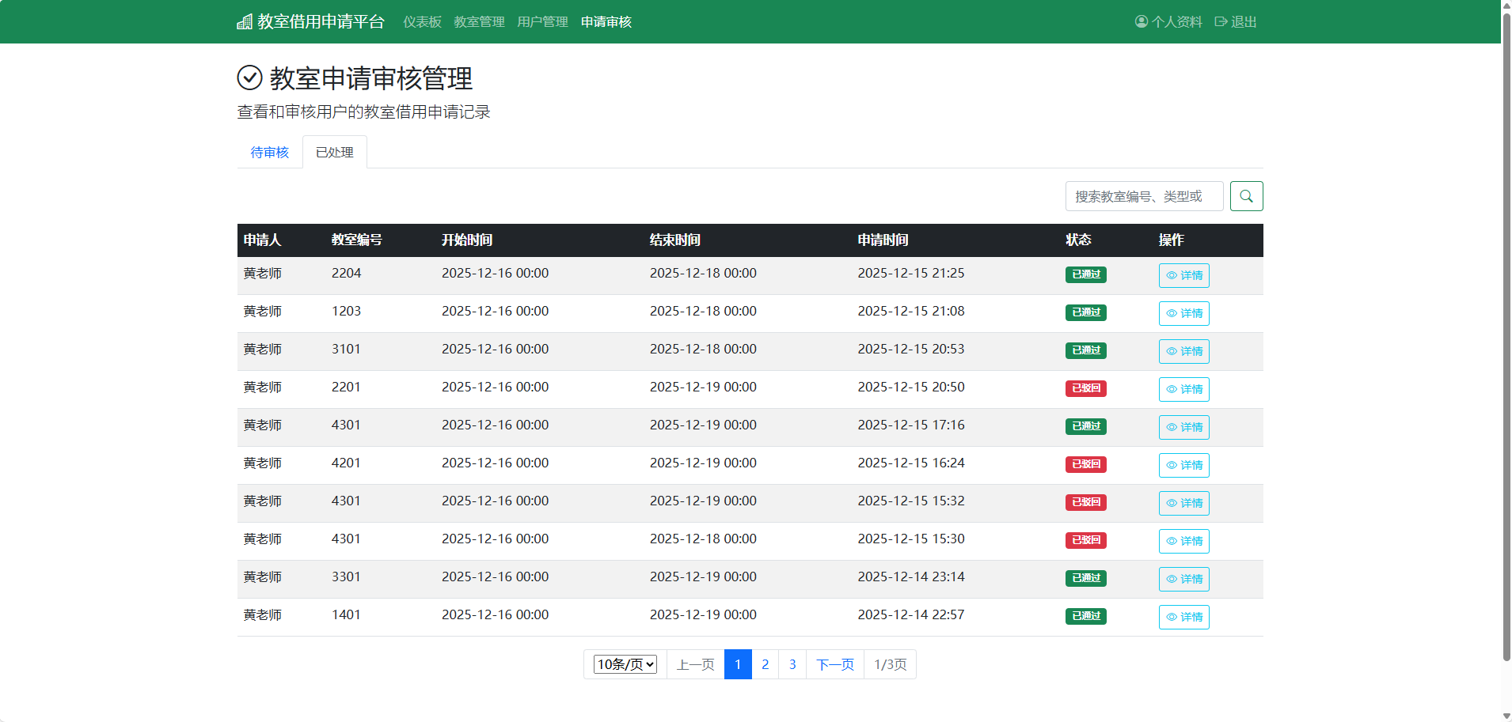
Task: Click 已驳回 badge in classroom 4201 row
Action: coord(1086,464)
